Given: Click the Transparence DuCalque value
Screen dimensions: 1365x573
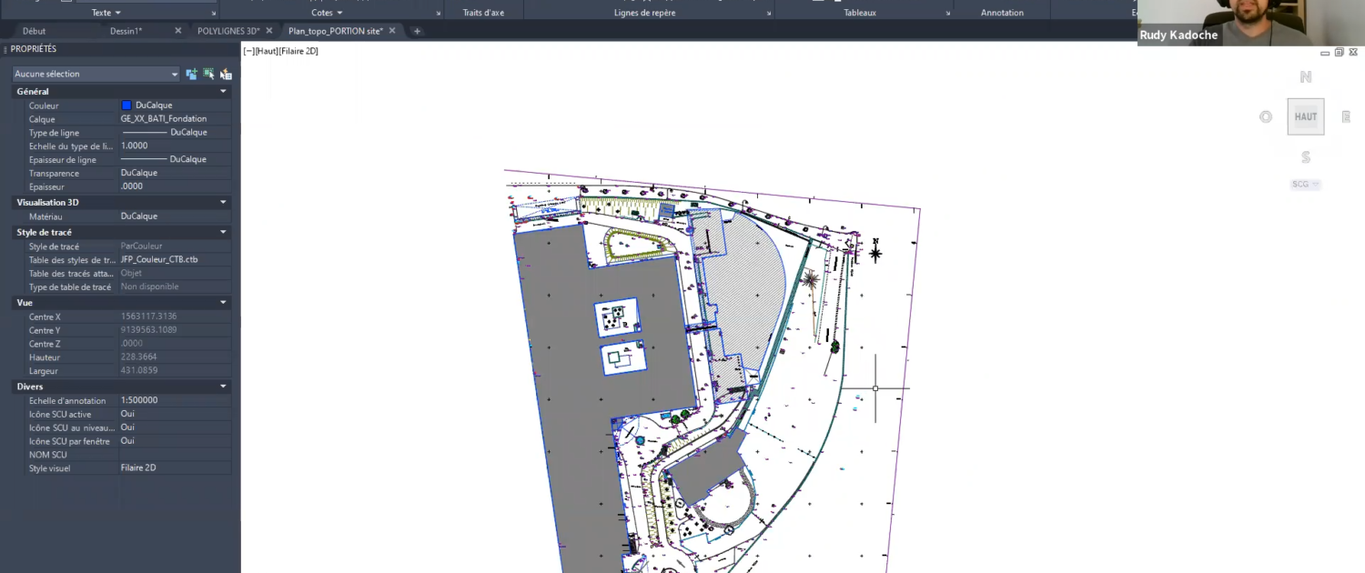Looking at the screenshot, I should [x=175, y=173].
